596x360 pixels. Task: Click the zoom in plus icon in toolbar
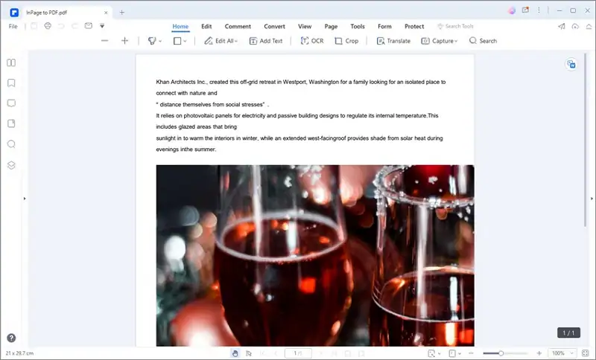tap(124, 41)
